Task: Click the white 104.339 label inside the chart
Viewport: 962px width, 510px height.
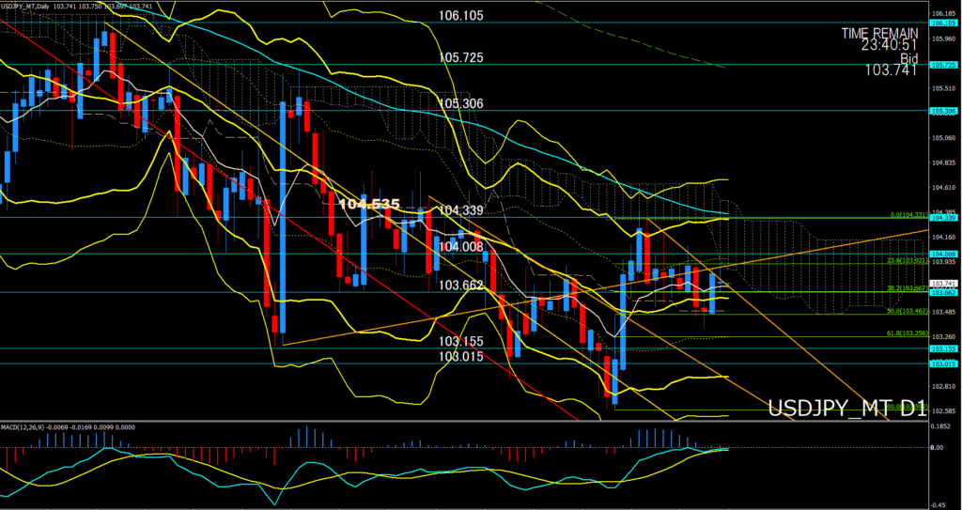Action: [460, 210]
